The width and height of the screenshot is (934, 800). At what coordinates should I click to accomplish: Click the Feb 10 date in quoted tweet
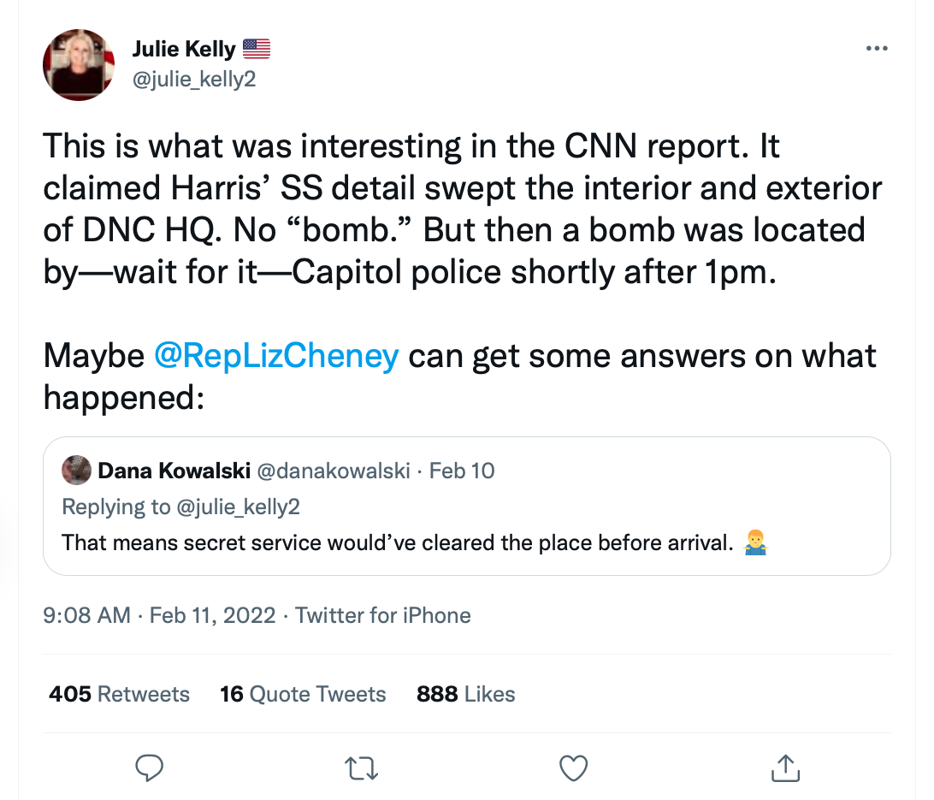point(462,471)
